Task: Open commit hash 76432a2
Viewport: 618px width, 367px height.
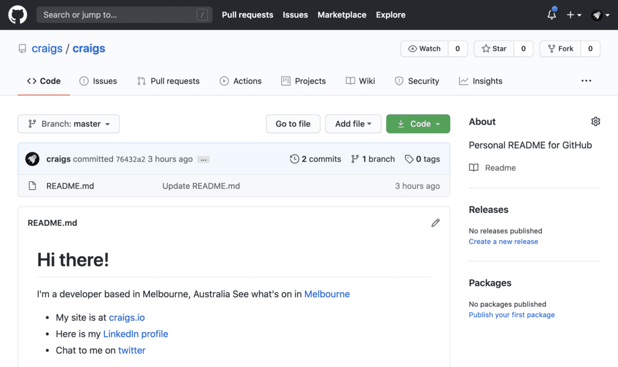Action: pos(130,159)
